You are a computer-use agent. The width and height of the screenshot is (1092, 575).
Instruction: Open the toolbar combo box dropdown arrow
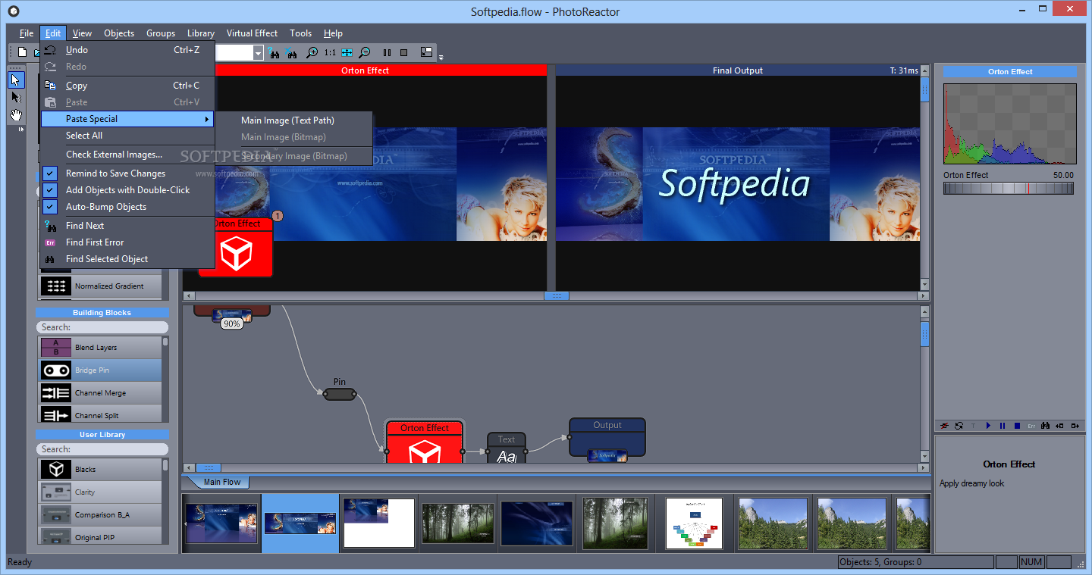coord(258,53)
